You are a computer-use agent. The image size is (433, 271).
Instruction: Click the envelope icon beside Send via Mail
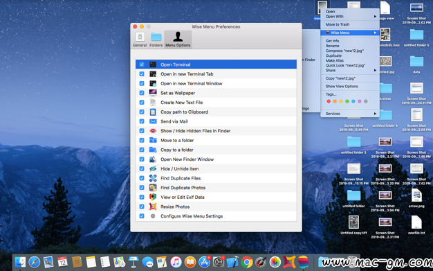[x=153, y=121]
